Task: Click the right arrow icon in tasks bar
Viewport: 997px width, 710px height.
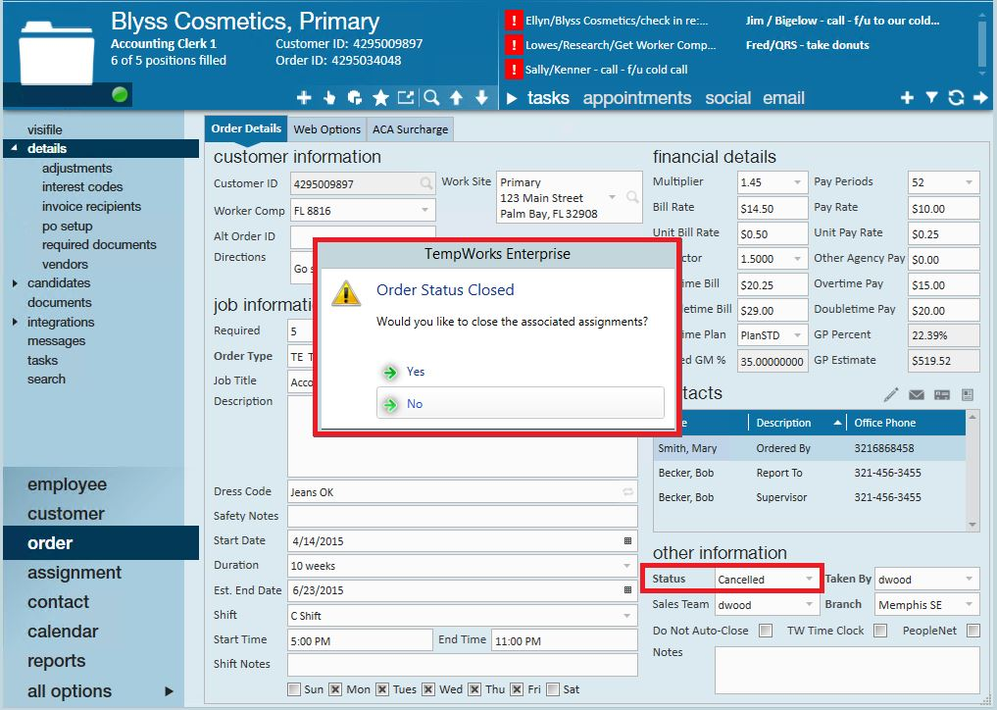Action: [980, 97]
